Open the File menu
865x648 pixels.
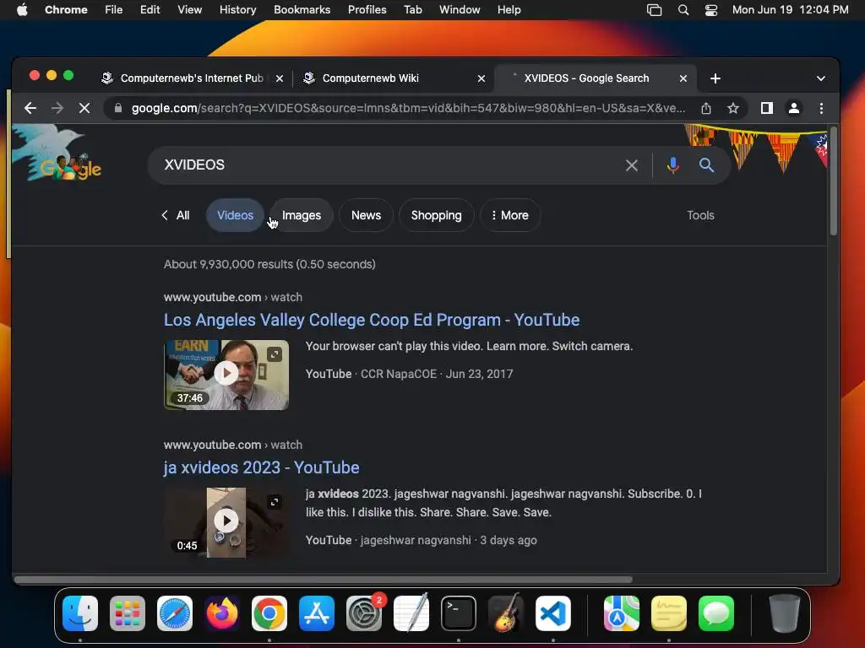(x=114, y=10)
